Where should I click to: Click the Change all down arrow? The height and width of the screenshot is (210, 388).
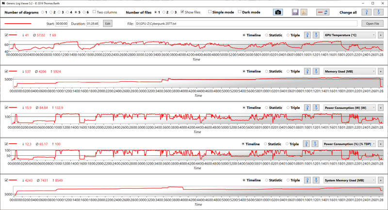(x=378, y=12)
